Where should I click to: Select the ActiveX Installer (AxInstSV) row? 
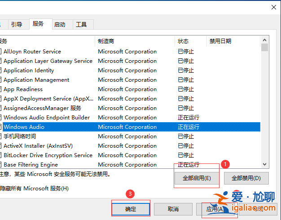point(130,146)
